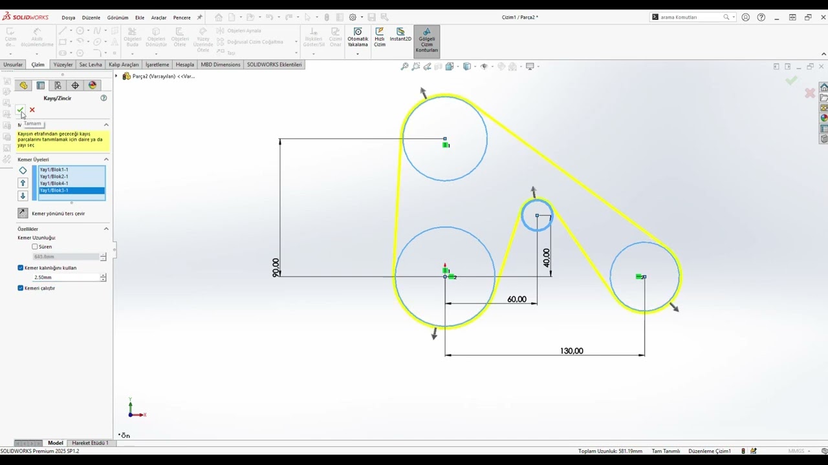Click the 130,00 dimension value
This screenshot has height=465, width=828.
click(x=572, y=351)
